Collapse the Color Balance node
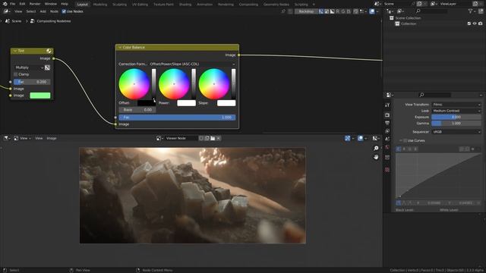 click(x=120, y=47)
